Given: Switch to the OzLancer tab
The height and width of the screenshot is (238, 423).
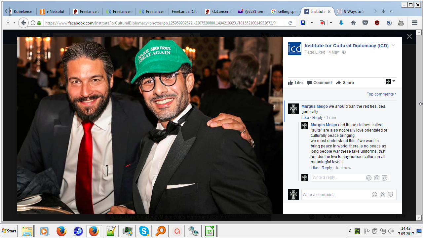Looking at the screenshot, I should pyautogui.click(x=218, y=12).
